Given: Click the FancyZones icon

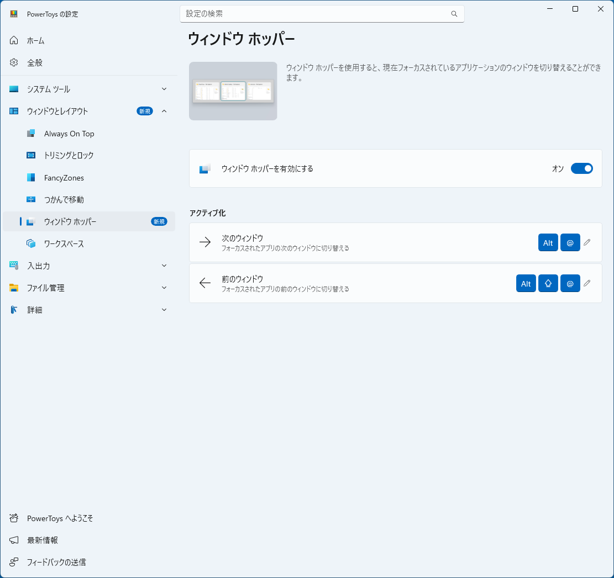Looking at the screenshot, I should coord(31,178).
